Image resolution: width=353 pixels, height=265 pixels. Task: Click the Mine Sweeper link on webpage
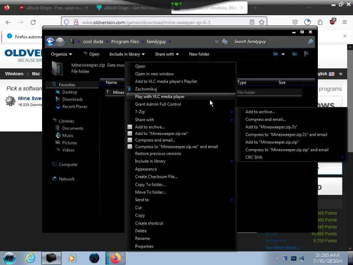30,98
